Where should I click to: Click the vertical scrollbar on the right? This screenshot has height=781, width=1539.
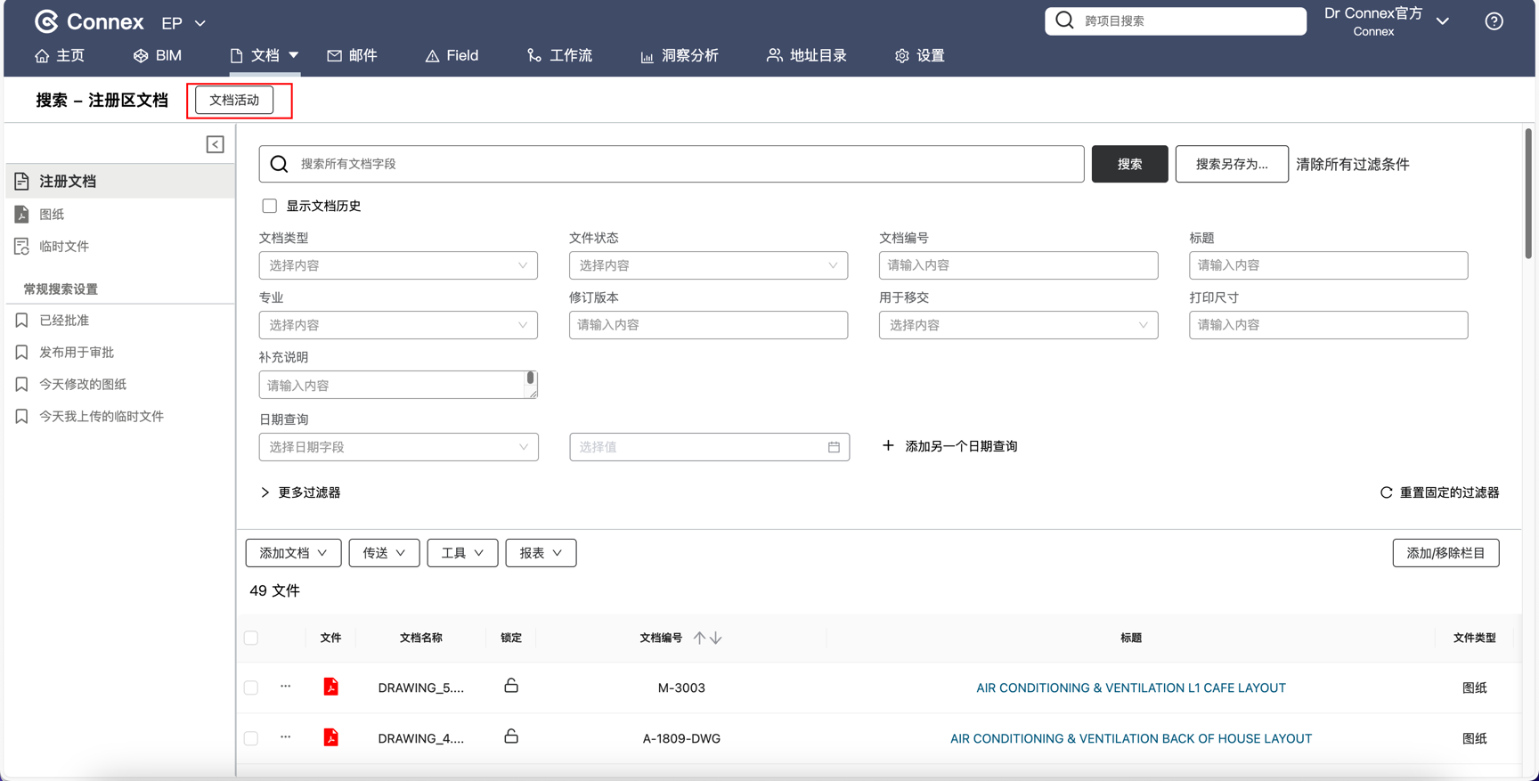coord(1527,196)
